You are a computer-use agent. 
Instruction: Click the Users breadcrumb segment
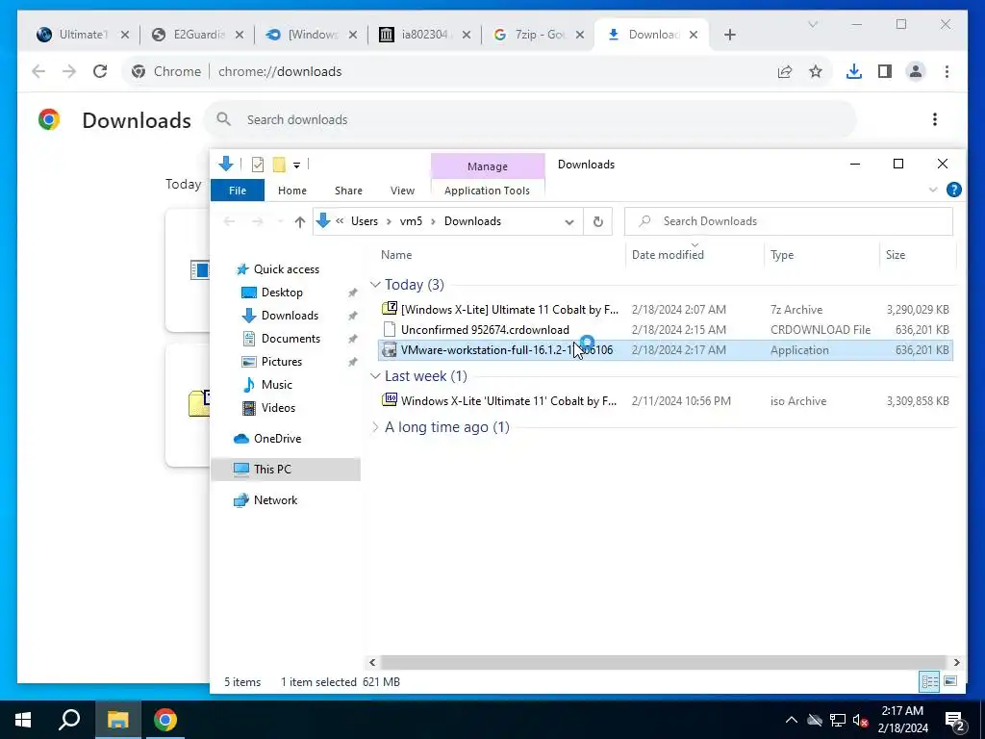[x=365, y=221]
